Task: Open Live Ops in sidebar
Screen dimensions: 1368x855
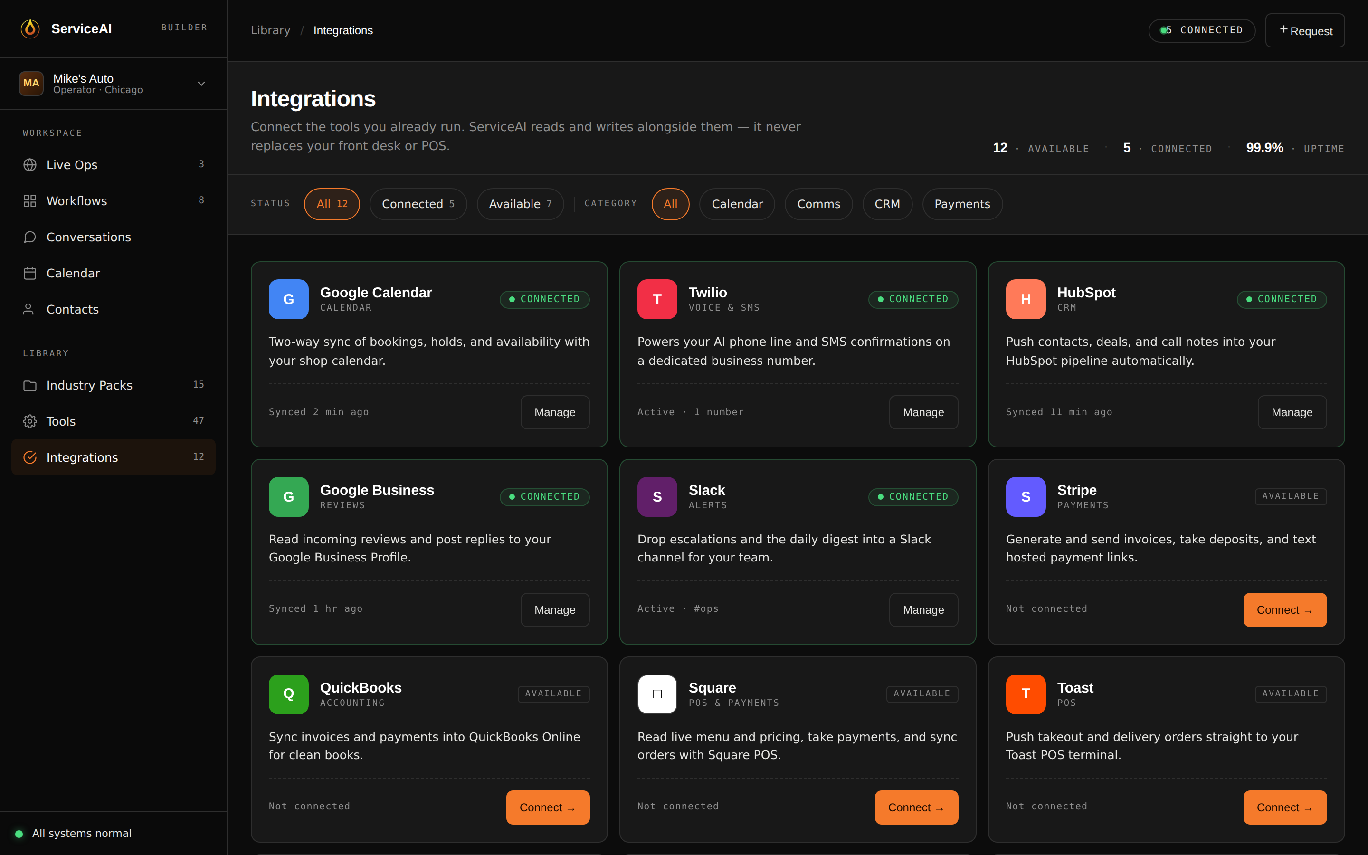Action: click(x=113, y=164)
